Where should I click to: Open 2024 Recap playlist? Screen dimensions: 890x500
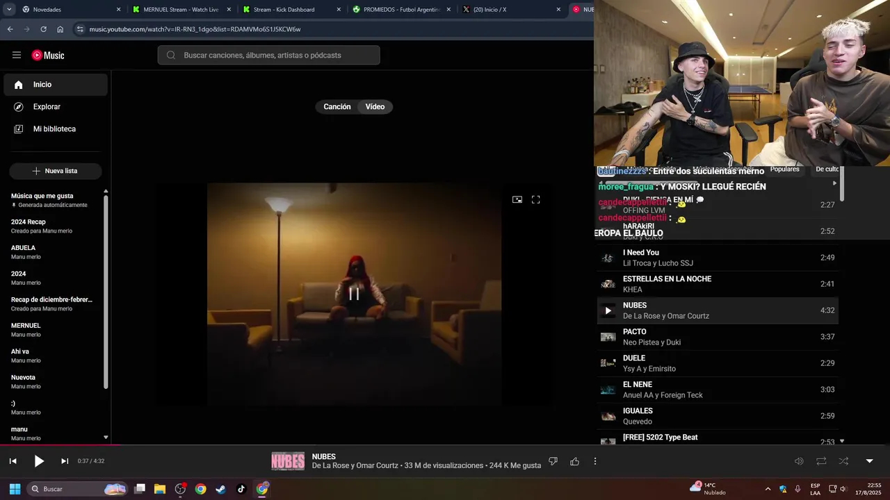[52, 226]
